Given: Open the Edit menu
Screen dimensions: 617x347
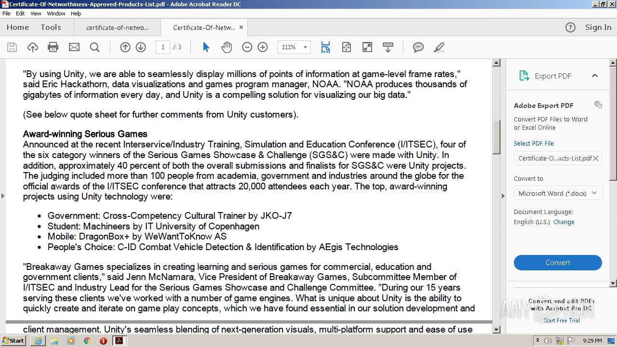Looking at the screenshot, I should pos(20,13).
